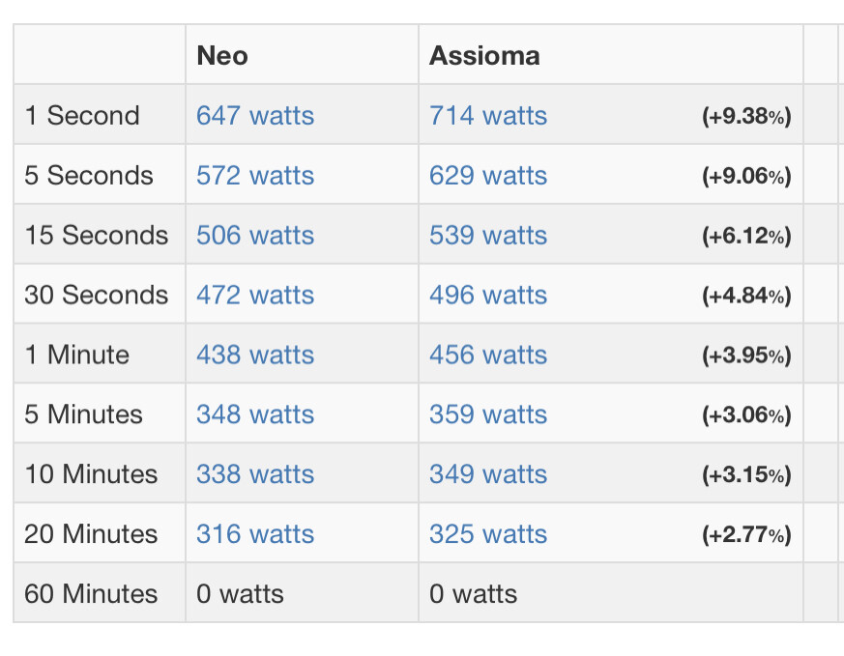Viewport: 844px width, 656px height.
Task: Click the Neo 572 watts link
Action: [255, 175]
